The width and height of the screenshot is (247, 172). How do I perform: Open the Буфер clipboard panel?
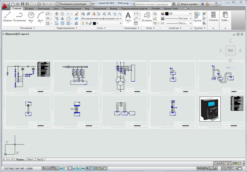pyautogui.click(x=225, y=17)
